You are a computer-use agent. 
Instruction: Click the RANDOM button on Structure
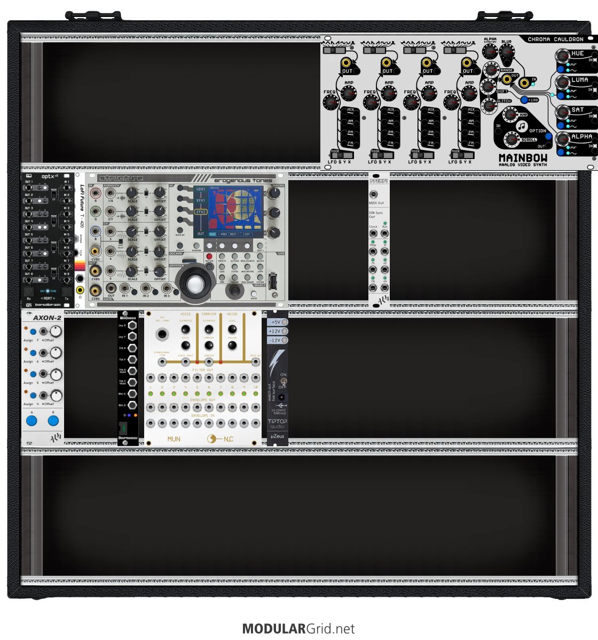coord(196,246)
